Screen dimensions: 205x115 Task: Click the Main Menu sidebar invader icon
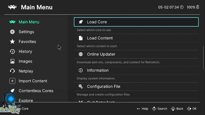coord(12,22)
